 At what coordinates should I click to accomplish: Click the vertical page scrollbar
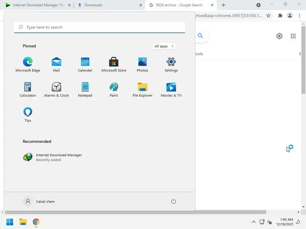303,60
